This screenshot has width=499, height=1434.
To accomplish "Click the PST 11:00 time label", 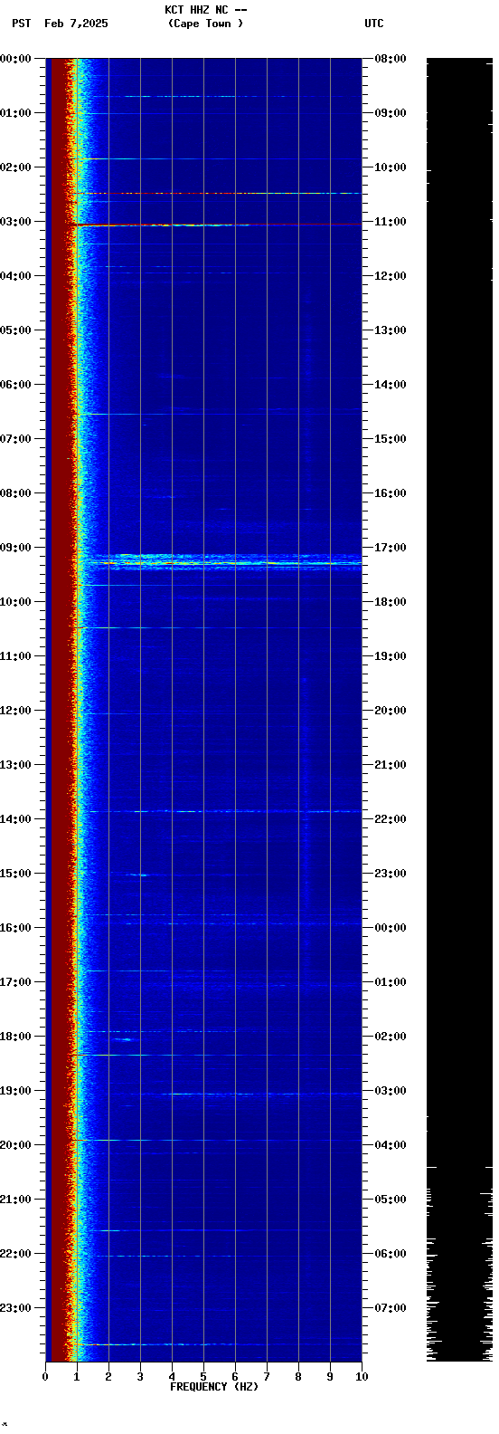I will coord(15,656).
